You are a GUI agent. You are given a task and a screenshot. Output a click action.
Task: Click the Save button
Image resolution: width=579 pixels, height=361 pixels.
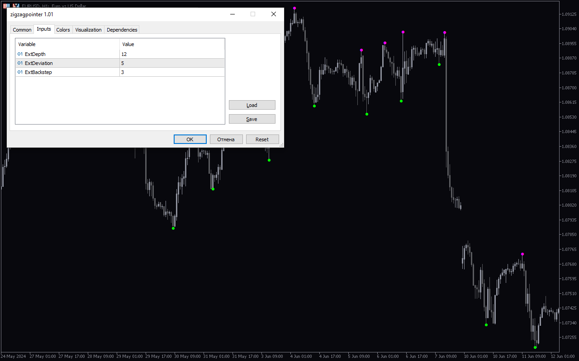252,119
